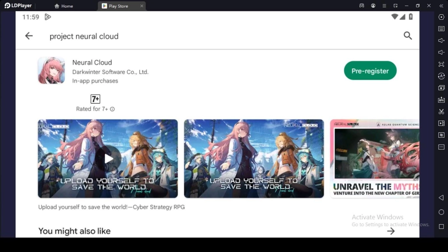Open search with the magnifier icon
The width and height of the screenshot is (448, 252).
[408, 36]
